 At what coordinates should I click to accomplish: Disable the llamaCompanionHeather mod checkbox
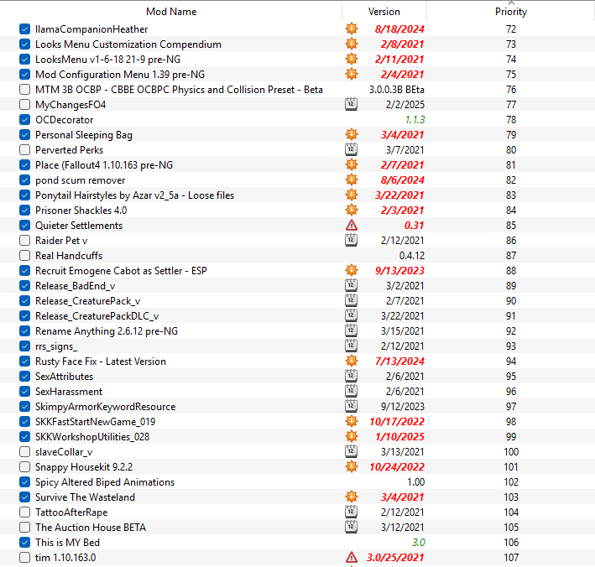tap(24, 29)
